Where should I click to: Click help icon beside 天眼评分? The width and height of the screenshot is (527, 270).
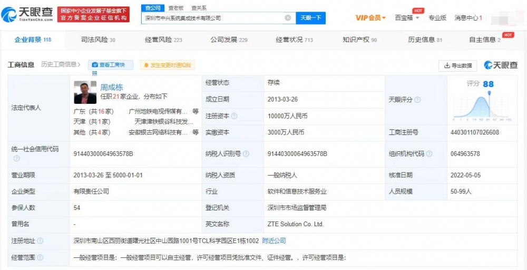tap(417, 100)
